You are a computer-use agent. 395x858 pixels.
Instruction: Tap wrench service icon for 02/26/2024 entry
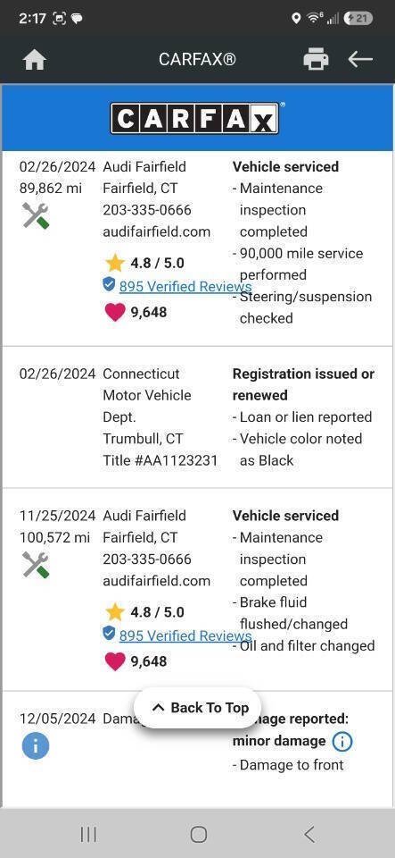click(x=36, y=215)
